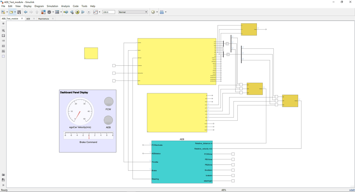
Task: Select the Zoom tool in the left palette
Action: click(3, 30)
